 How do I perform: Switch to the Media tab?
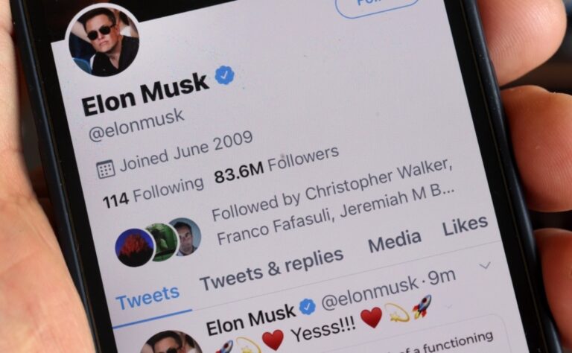[395, 241]
